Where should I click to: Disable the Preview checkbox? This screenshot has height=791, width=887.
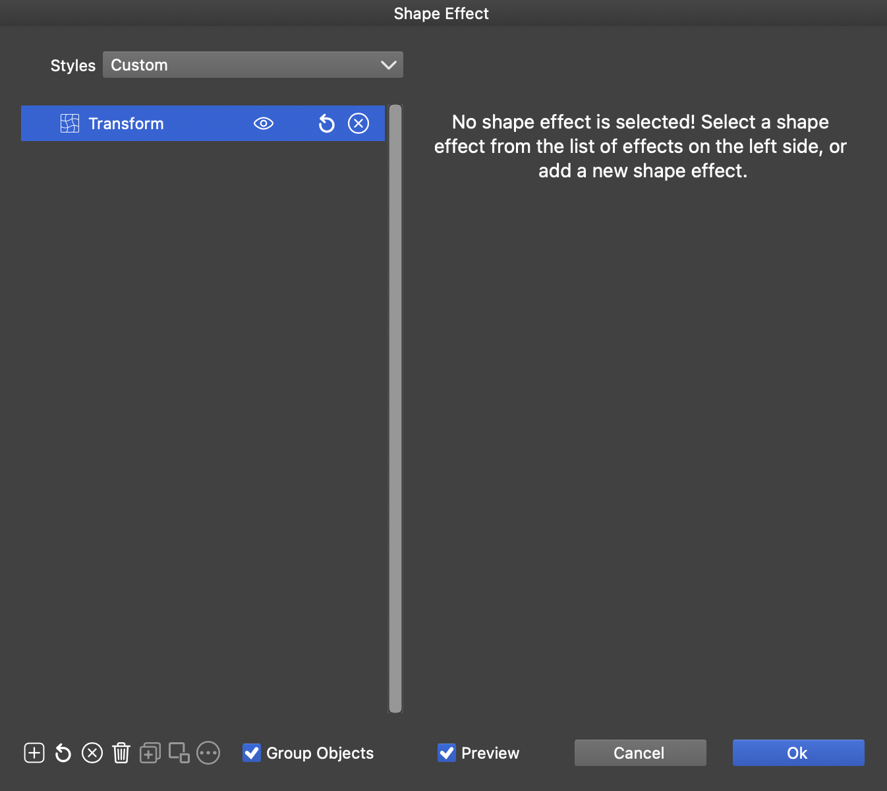(x=447, y=753)
